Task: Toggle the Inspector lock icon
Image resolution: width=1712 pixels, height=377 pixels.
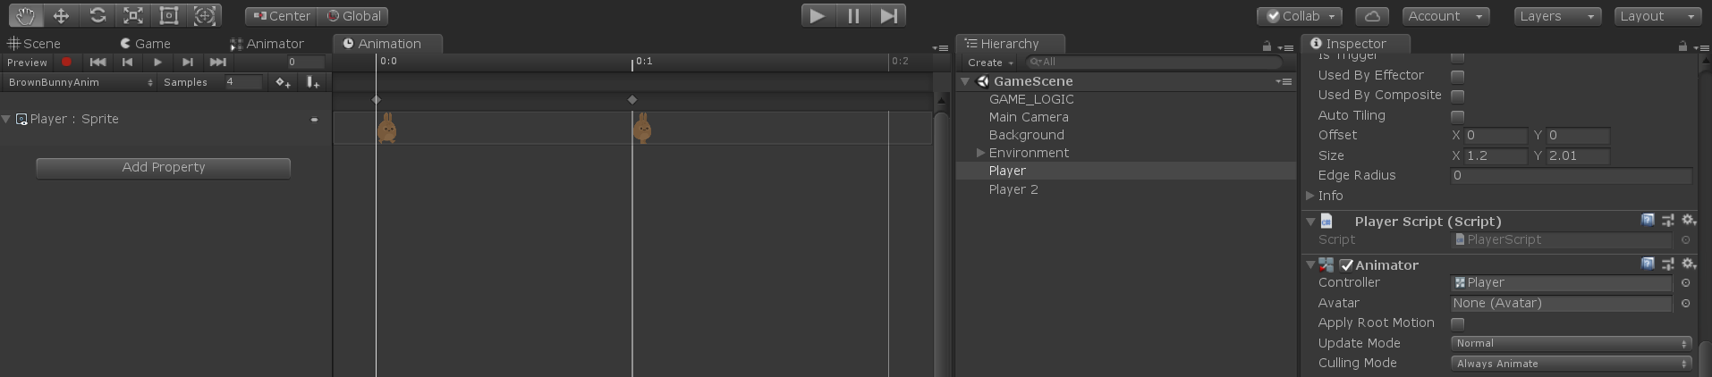Action: [x=1682, y=46]
